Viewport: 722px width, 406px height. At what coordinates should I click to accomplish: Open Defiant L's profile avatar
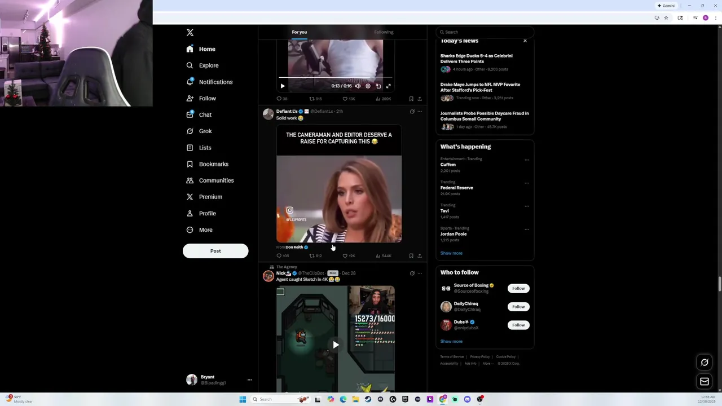tap(268, 114)
